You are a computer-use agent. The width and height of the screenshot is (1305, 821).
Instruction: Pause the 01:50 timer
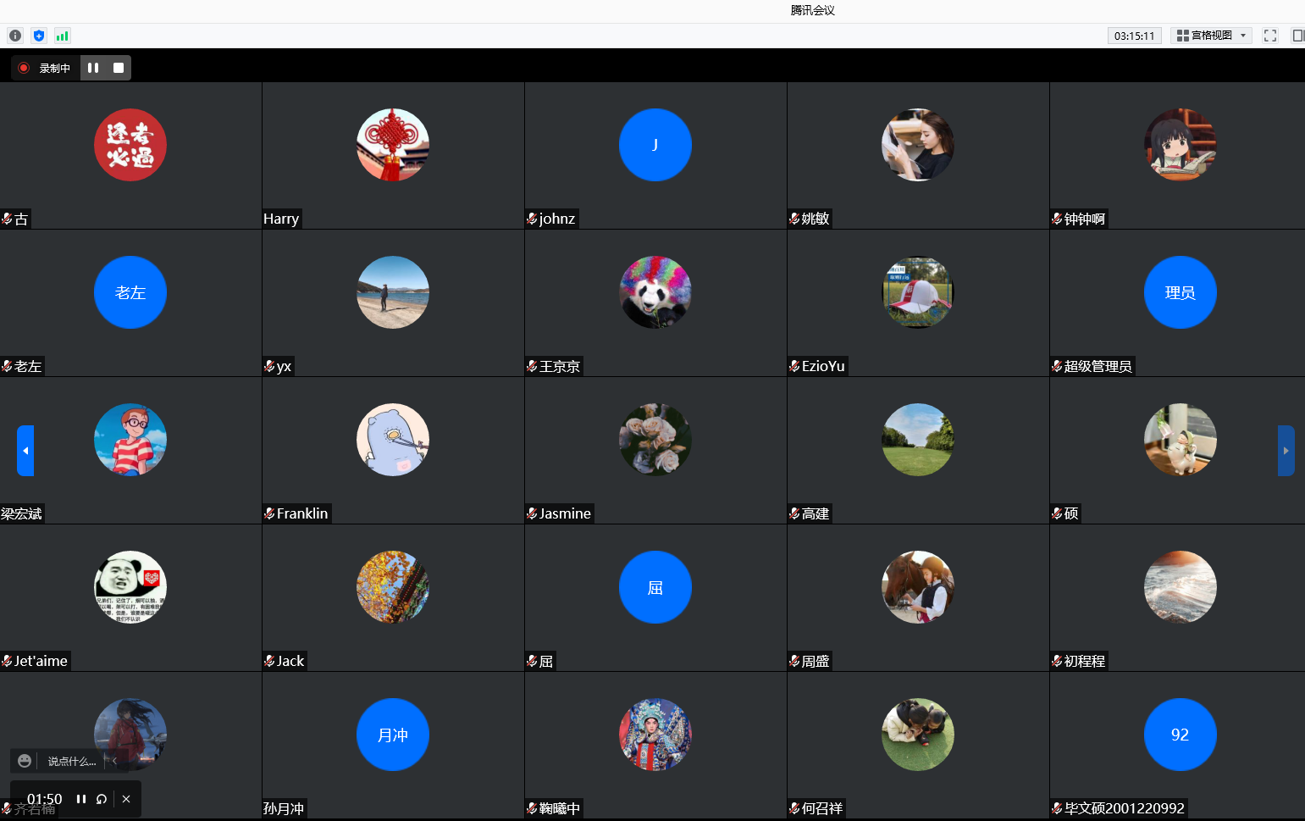(x=81, y=799)
